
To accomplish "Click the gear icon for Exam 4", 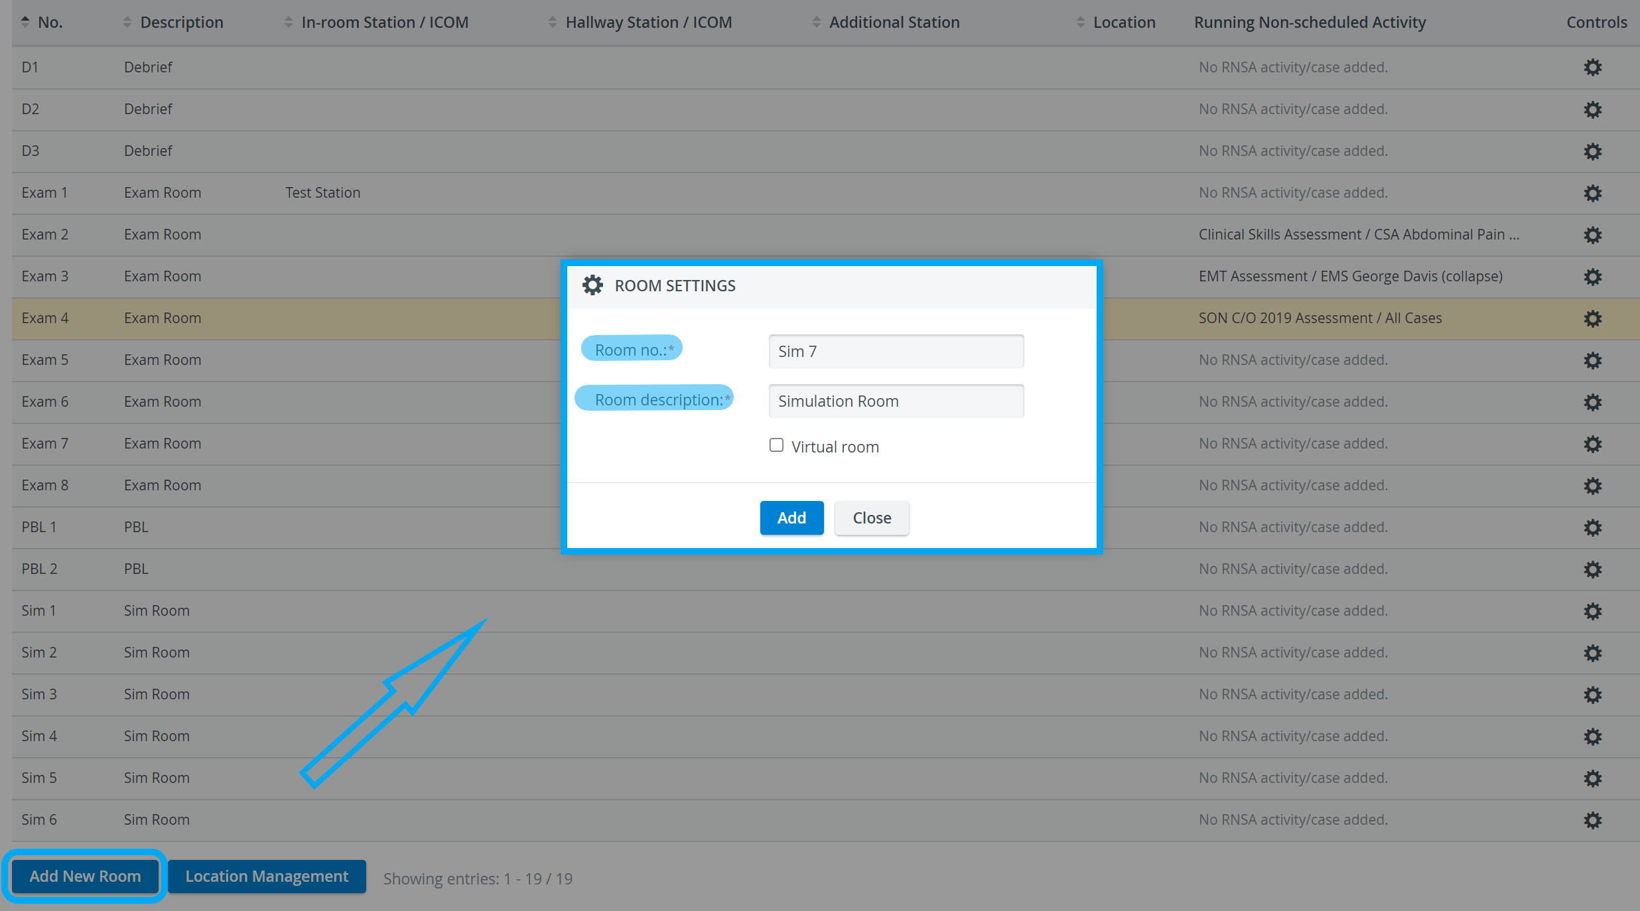I will click(x=1592, y=318).
